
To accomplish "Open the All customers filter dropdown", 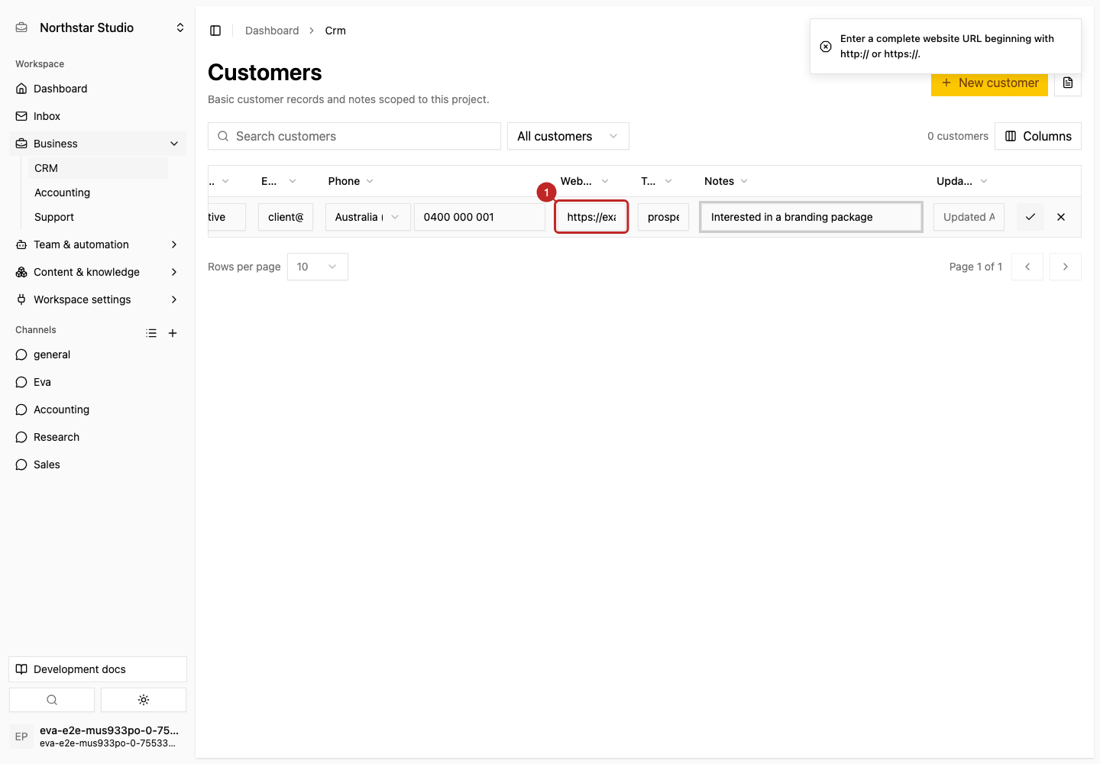I will point(568,136).
